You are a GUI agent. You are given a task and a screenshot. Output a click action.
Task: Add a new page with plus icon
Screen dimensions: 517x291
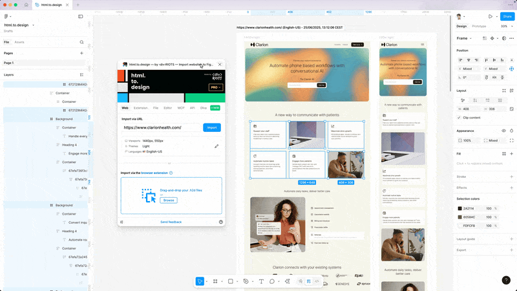(x=81, y=53)
